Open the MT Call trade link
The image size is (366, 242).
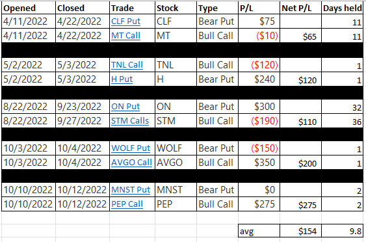click(125, 36)
